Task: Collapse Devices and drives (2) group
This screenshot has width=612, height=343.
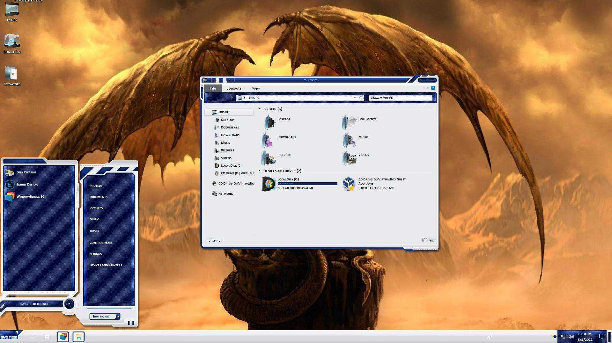Action: tap(259, 171)
